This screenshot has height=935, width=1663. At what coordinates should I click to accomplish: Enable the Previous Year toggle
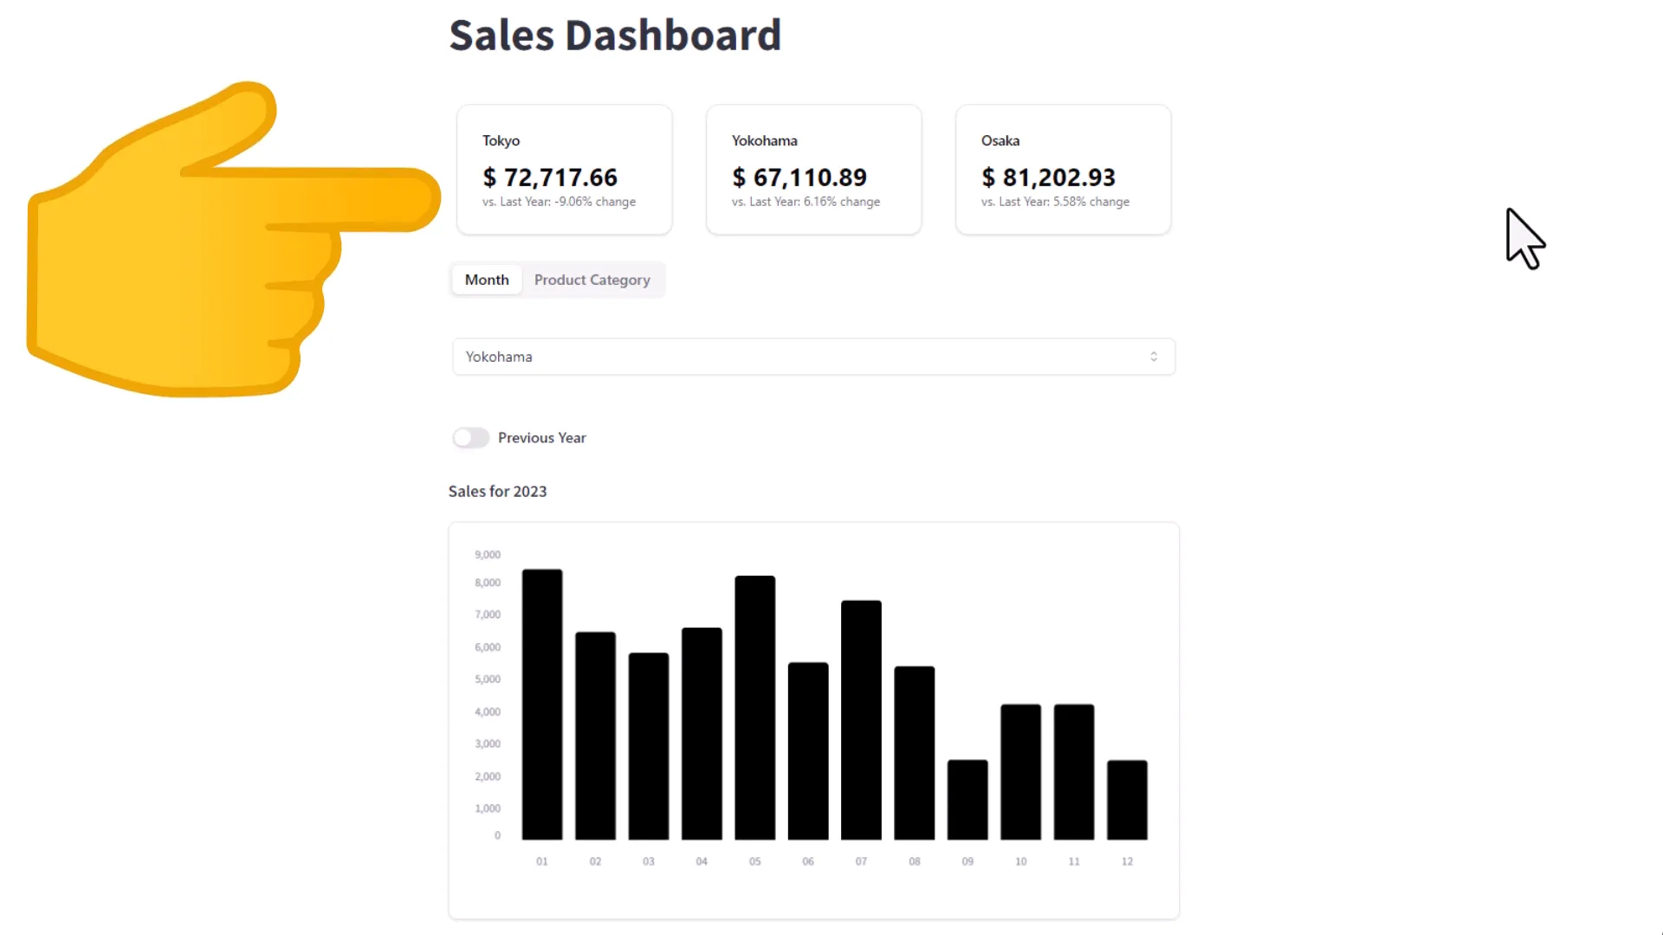click(x=470, y=437)
